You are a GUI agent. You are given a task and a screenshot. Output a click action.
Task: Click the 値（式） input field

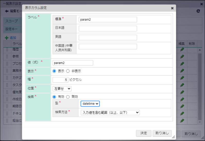point(73,63)
